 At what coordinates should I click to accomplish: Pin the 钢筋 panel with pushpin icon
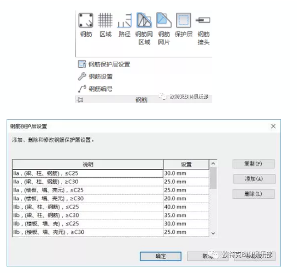tap(80, 100)
